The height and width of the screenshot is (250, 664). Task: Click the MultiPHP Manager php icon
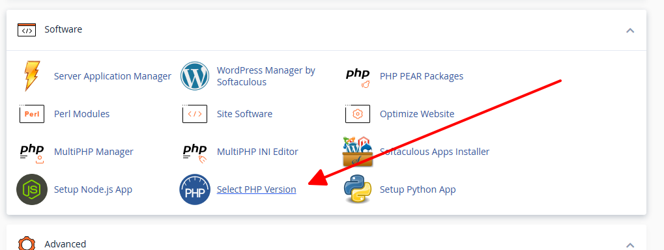pyautogui.click(x=32, y=153)
